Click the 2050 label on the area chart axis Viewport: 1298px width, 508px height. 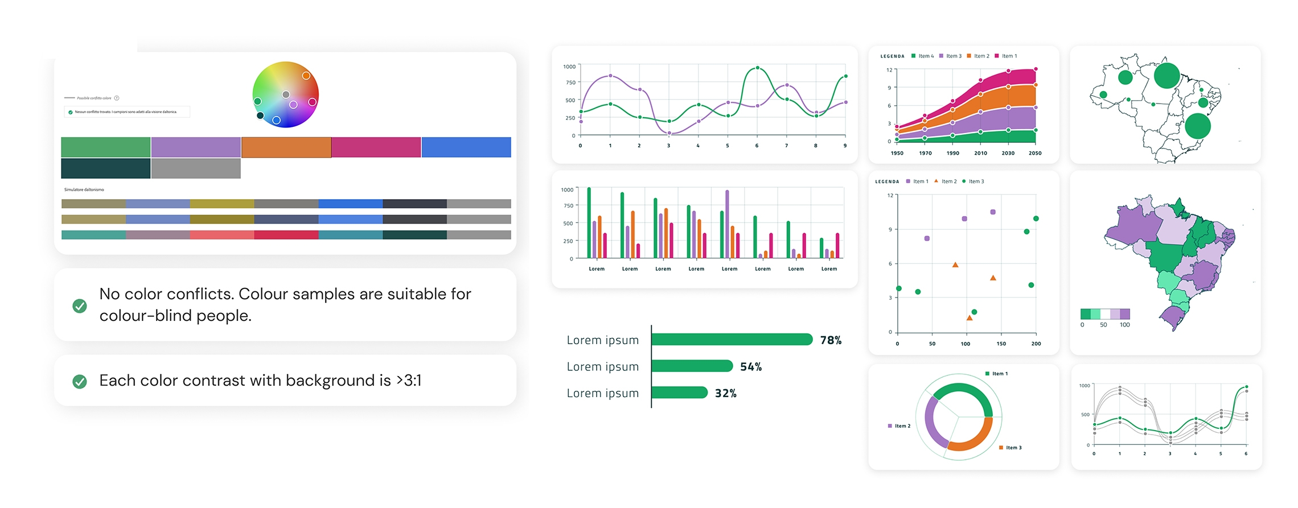click(1035, 153)
